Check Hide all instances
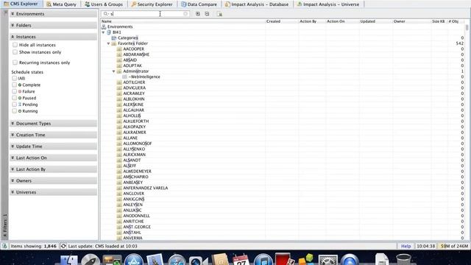 tap(15, 45)
